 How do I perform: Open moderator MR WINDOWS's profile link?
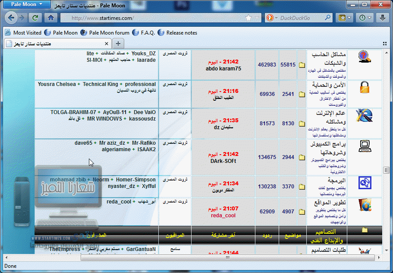click(x=104, y=119)
